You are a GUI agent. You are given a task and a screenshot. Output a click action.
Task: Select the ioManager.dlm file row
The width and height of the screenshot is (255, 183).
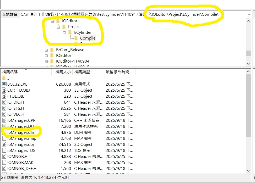[x=21, y=132]
